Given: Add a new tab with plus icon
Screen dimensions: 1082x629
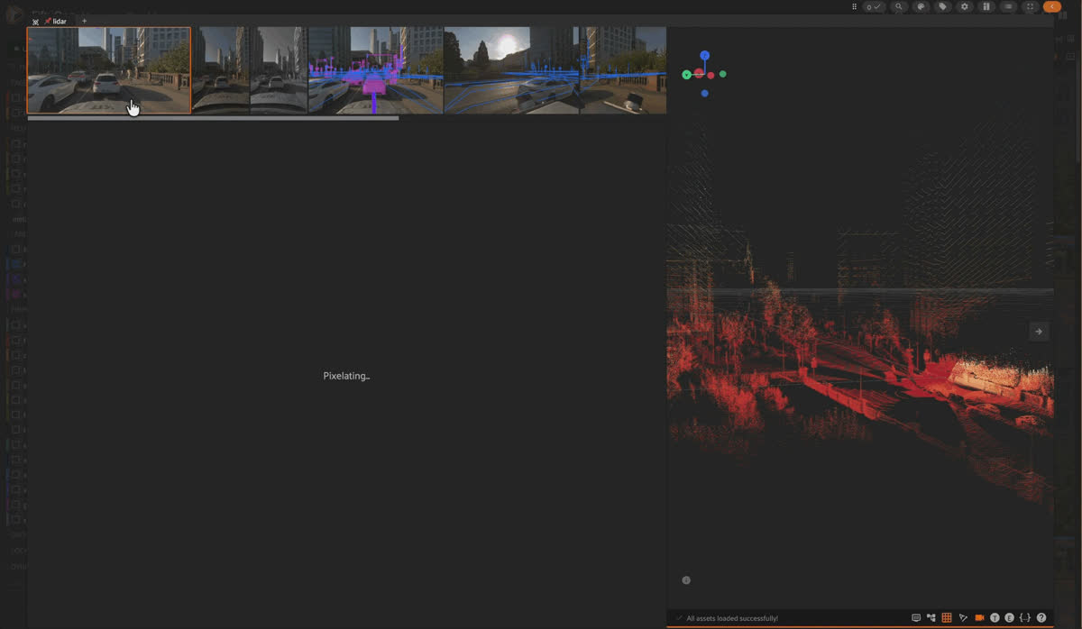Looking at the screenshot, I should click(85, 21).
